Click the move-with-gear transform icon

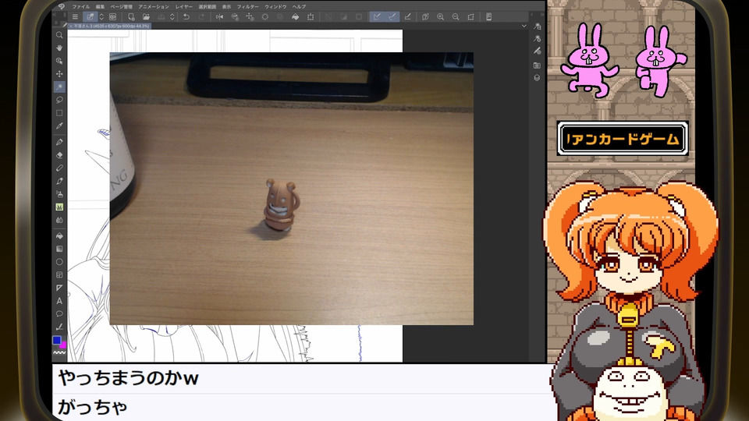pyautogui.click(x=250, y=16)
